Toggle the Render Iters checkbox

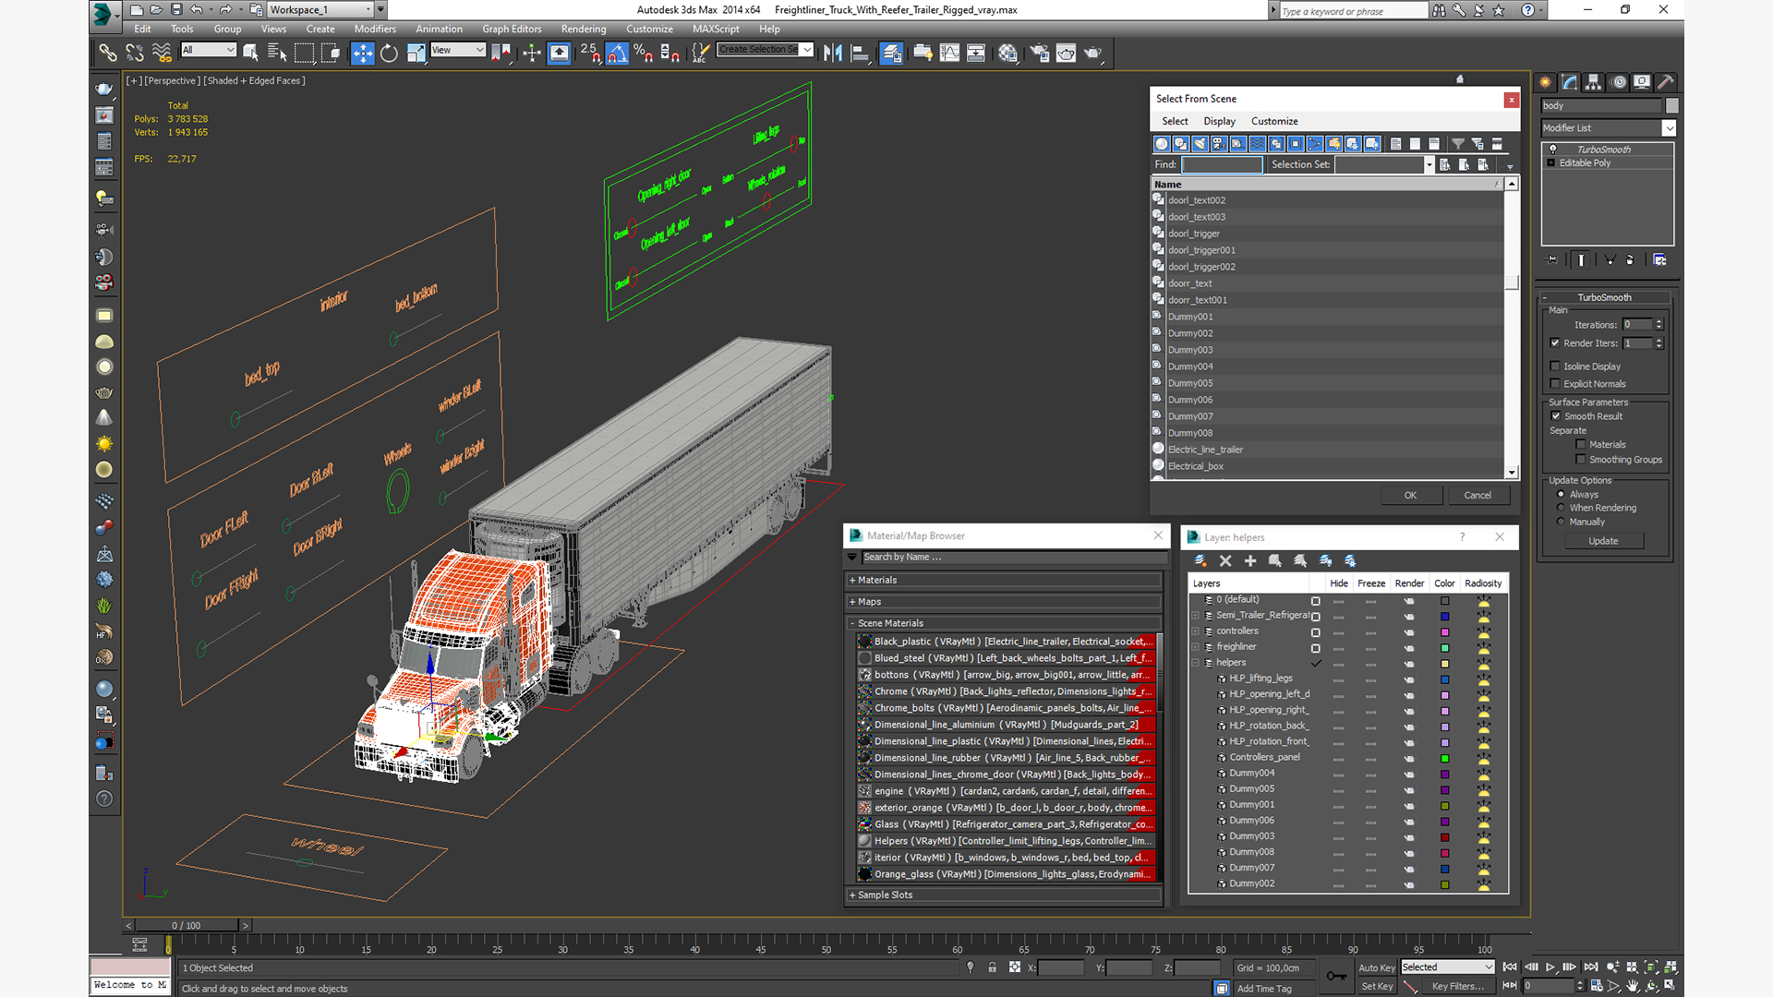[x=1555, y=343]
